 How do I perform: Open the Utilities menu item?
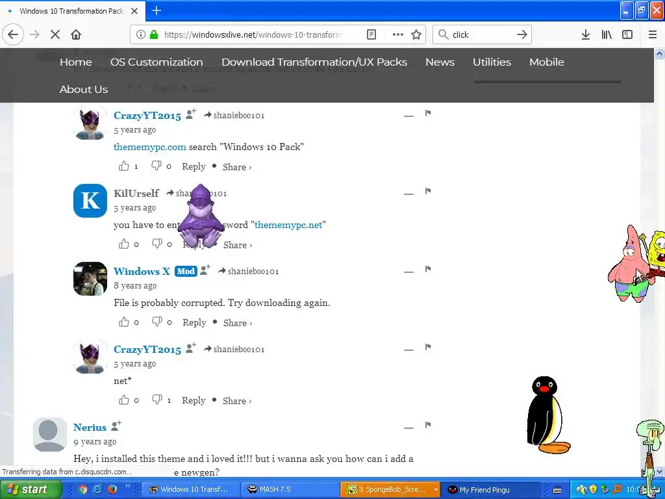492,62
